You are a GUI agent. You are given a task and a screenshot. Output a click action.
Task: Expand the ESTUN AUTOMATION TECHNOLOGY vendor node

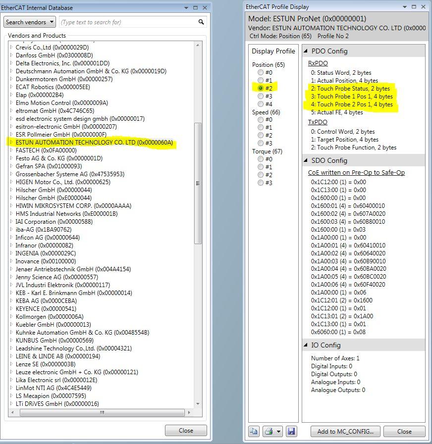point(11,142)
